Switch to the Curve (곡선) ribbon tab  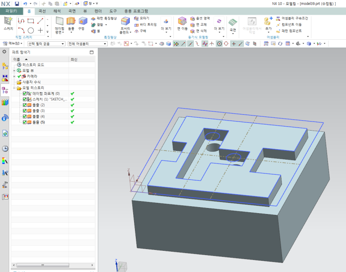tap(42, 11)
